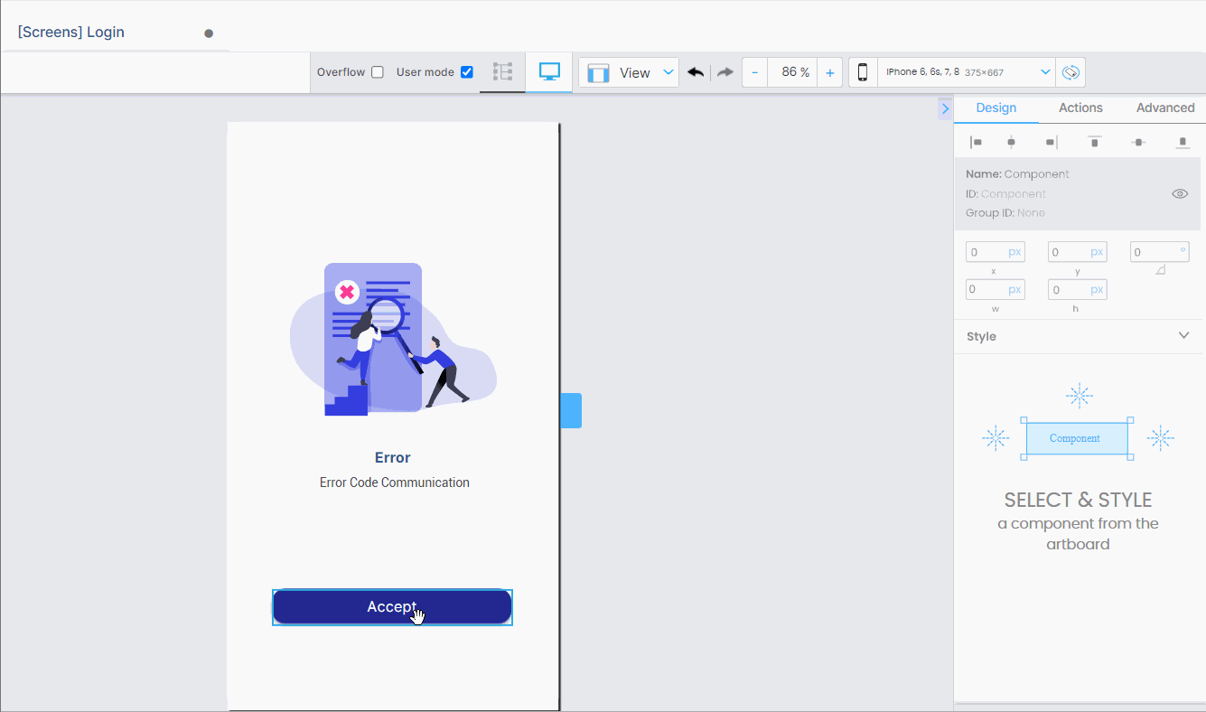Click the y position input field

click(1077, 252)
